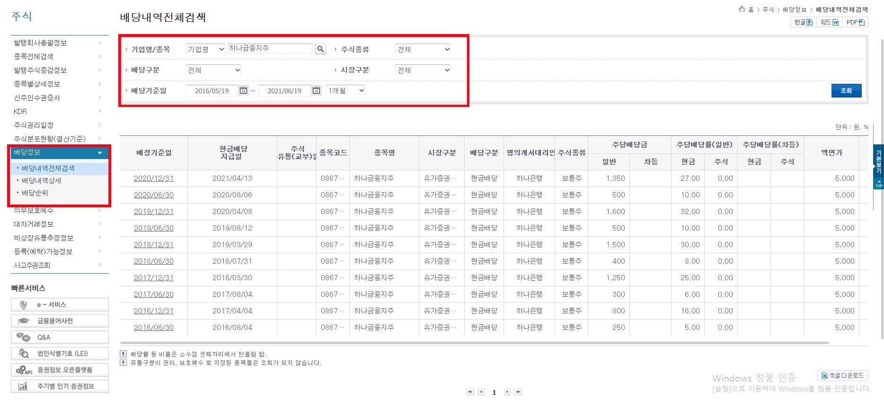Select 배당순위 submenu item
The height and width of the screenshot is (409, 884).
35,193
